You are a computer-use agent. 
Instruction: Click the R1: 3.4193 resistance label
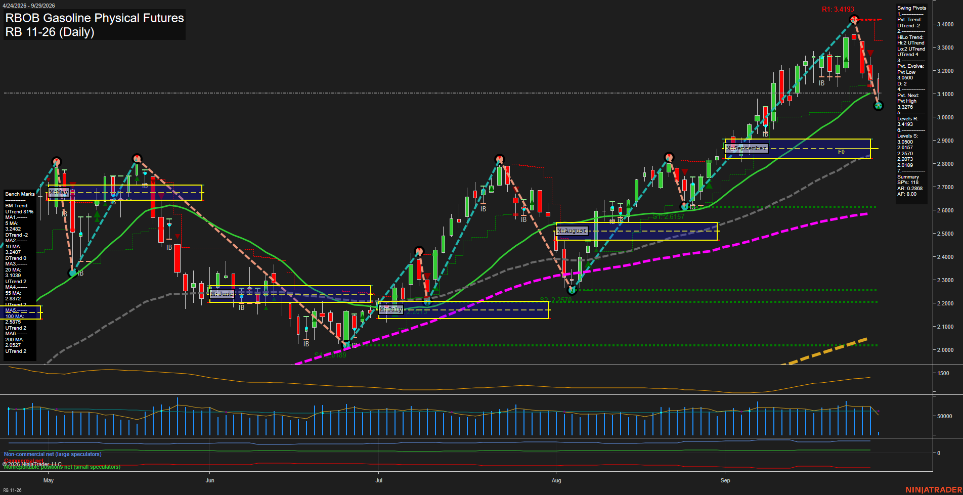point(838,9)
